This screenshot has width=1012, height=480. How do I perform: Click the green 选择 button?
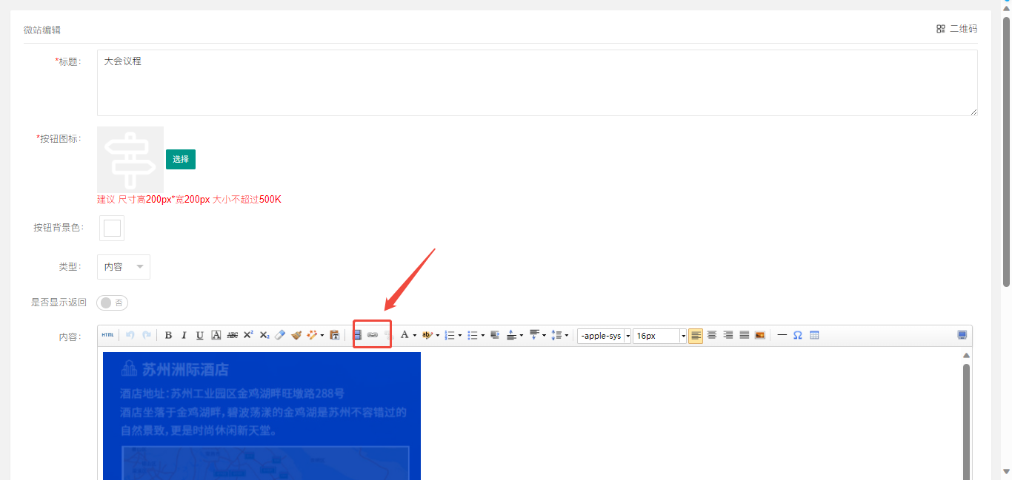pyautogui.click(x=181, y=159)
